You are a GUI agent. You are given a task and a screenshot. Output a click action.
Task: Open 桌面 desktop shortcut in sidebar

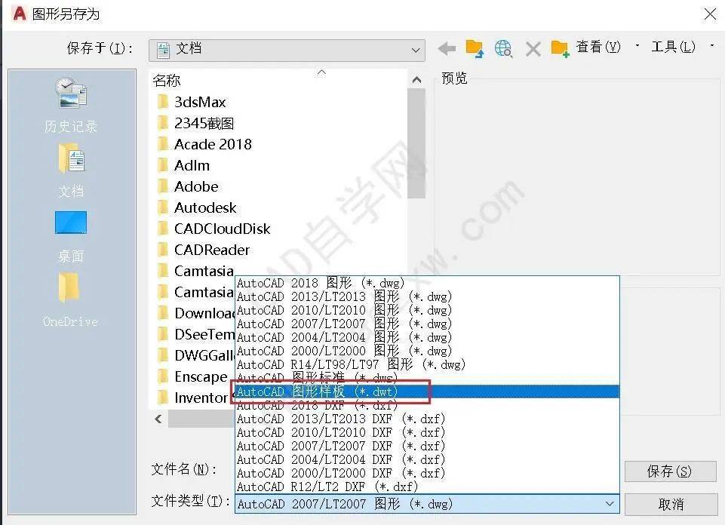click(x=71, y=237)
